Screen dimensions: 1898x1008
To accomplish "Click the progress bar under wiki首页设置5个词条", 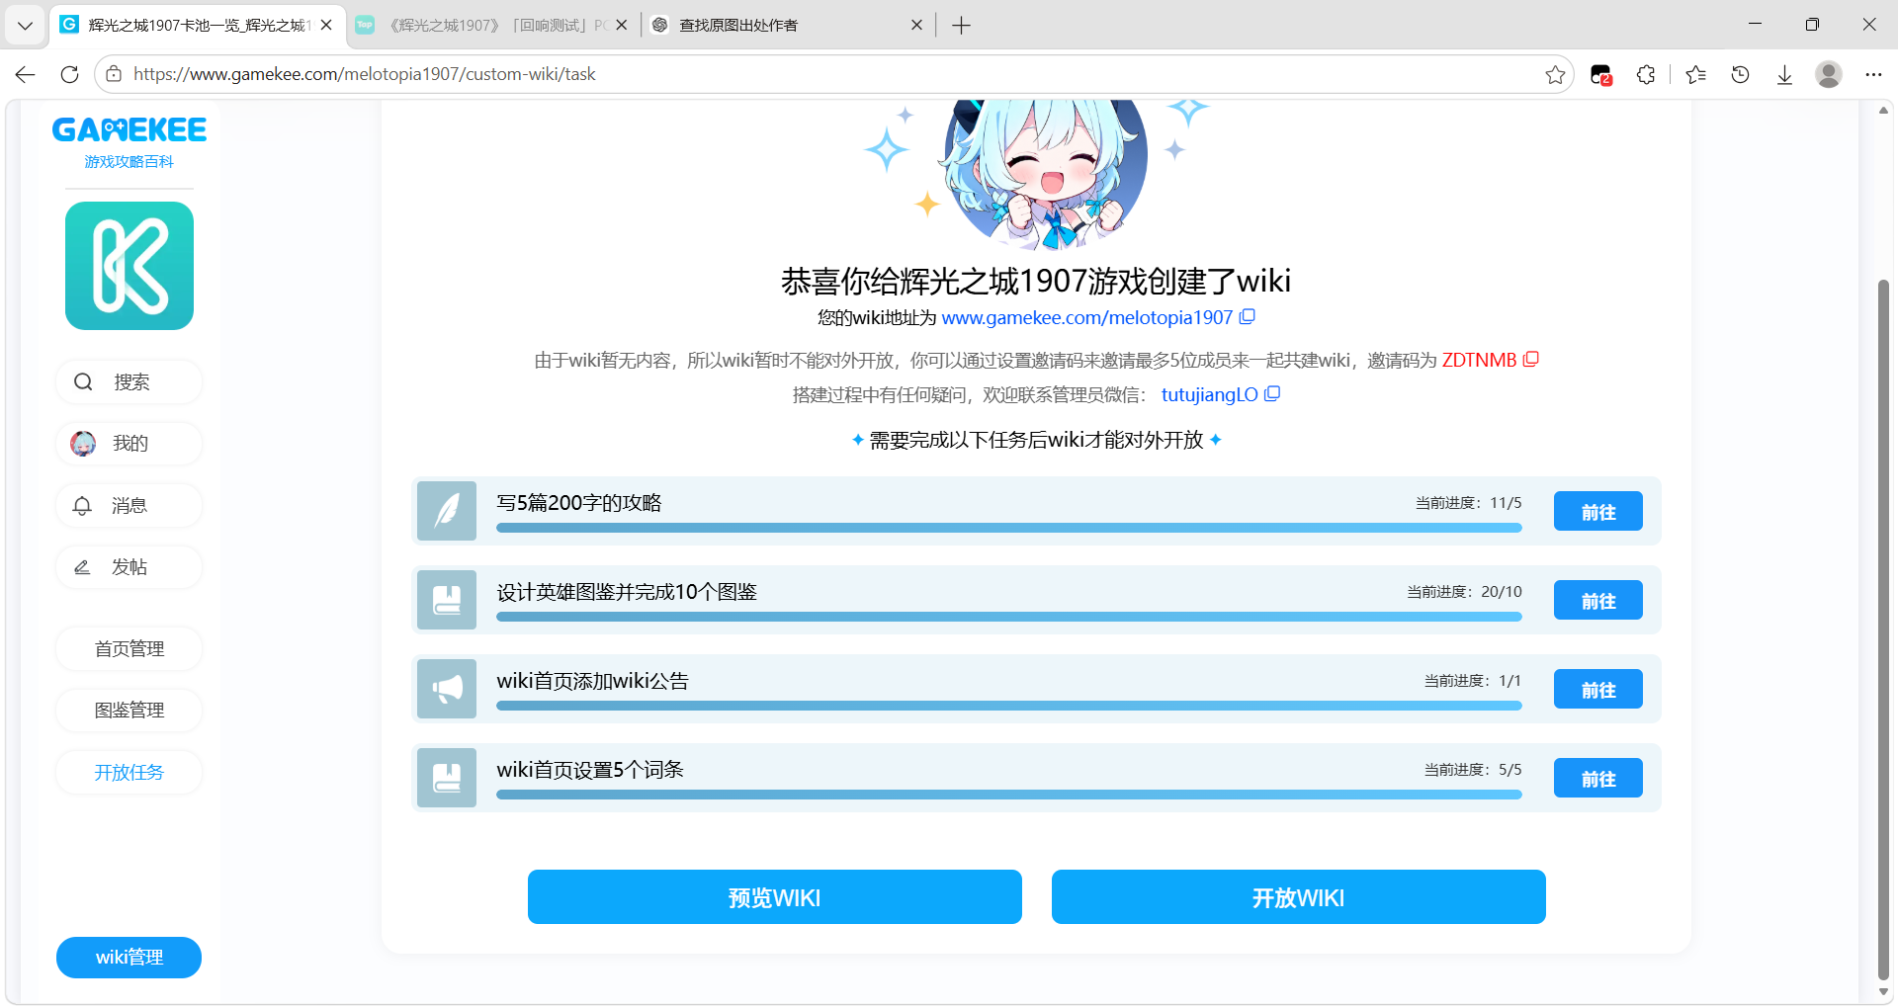I will click(x=1009, y=796).
